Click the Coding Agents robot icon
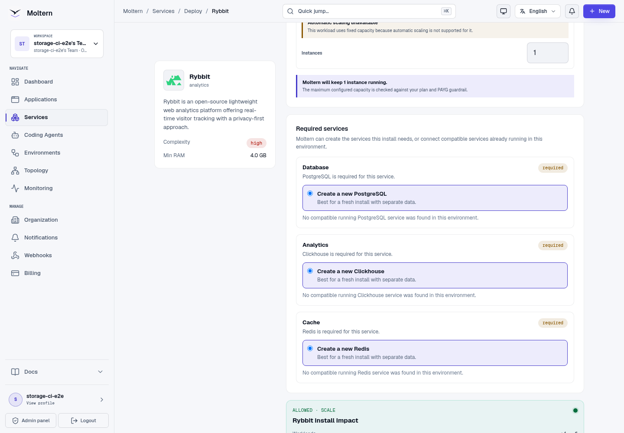Viewport: 624px width, 433px height. [x=15, y=135]
